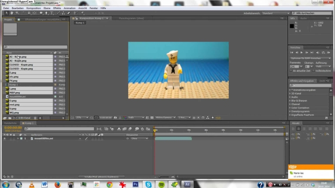Select the Text tool
This screenshot has width=335, height=188.
pyautogui.click(x=52, y=13)
